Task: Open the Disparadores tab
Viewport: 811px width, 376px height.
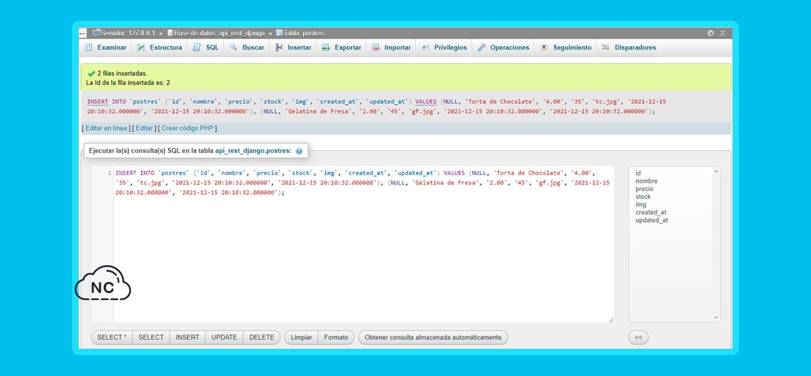Action: click(629, 47)
